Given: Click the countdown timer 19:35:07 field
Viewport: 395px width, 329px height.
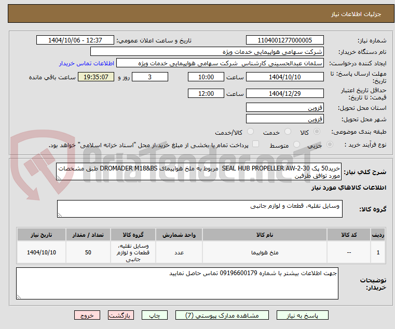Looking at the screenshot, I should click(x=96, y=77).
